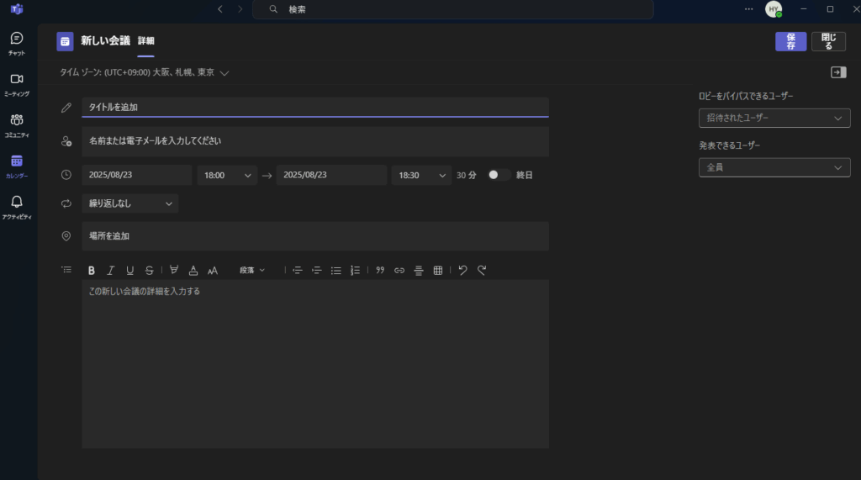
Task: Open the start time 18:00 dropdown
Action: (227, 175)
